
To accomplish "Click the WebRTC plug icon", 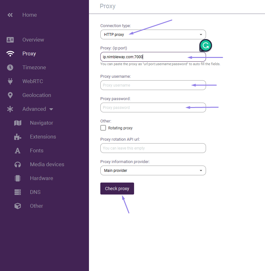I will click(x=10, y=81).
